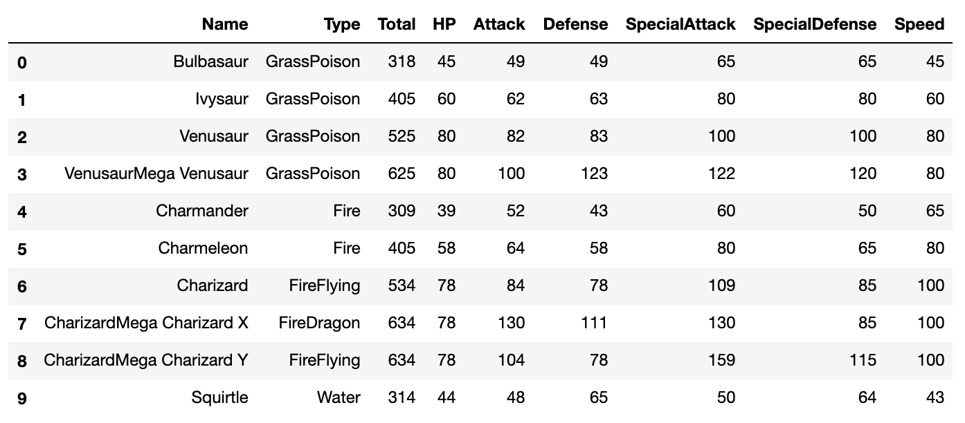
Task: Click the Name column header
Action: (225, 24)
